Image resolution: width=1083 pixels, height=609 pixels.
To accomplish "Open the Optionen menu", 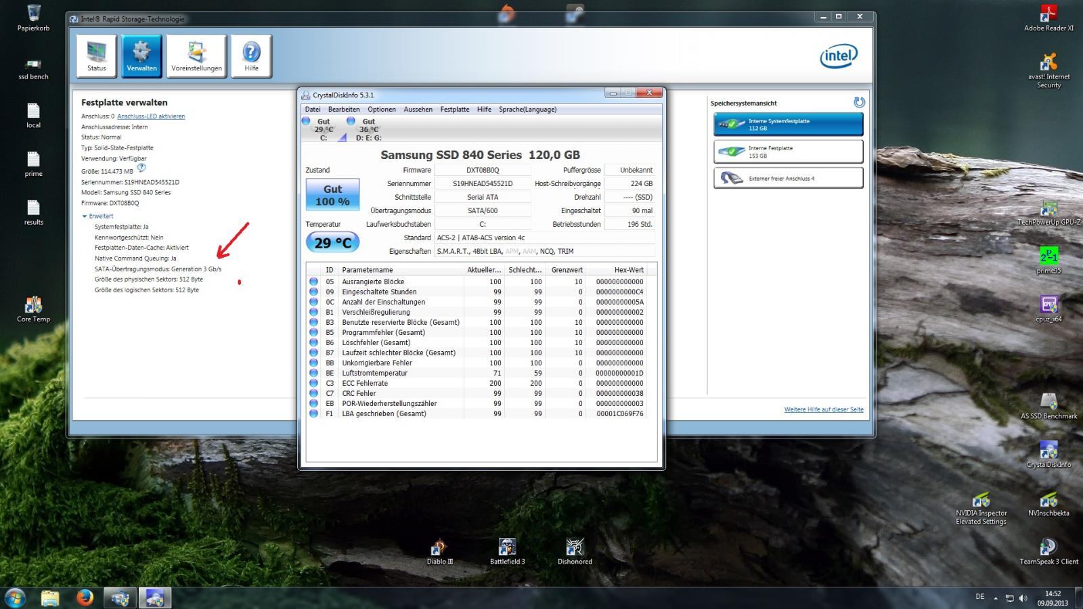I will coord(382,109).
